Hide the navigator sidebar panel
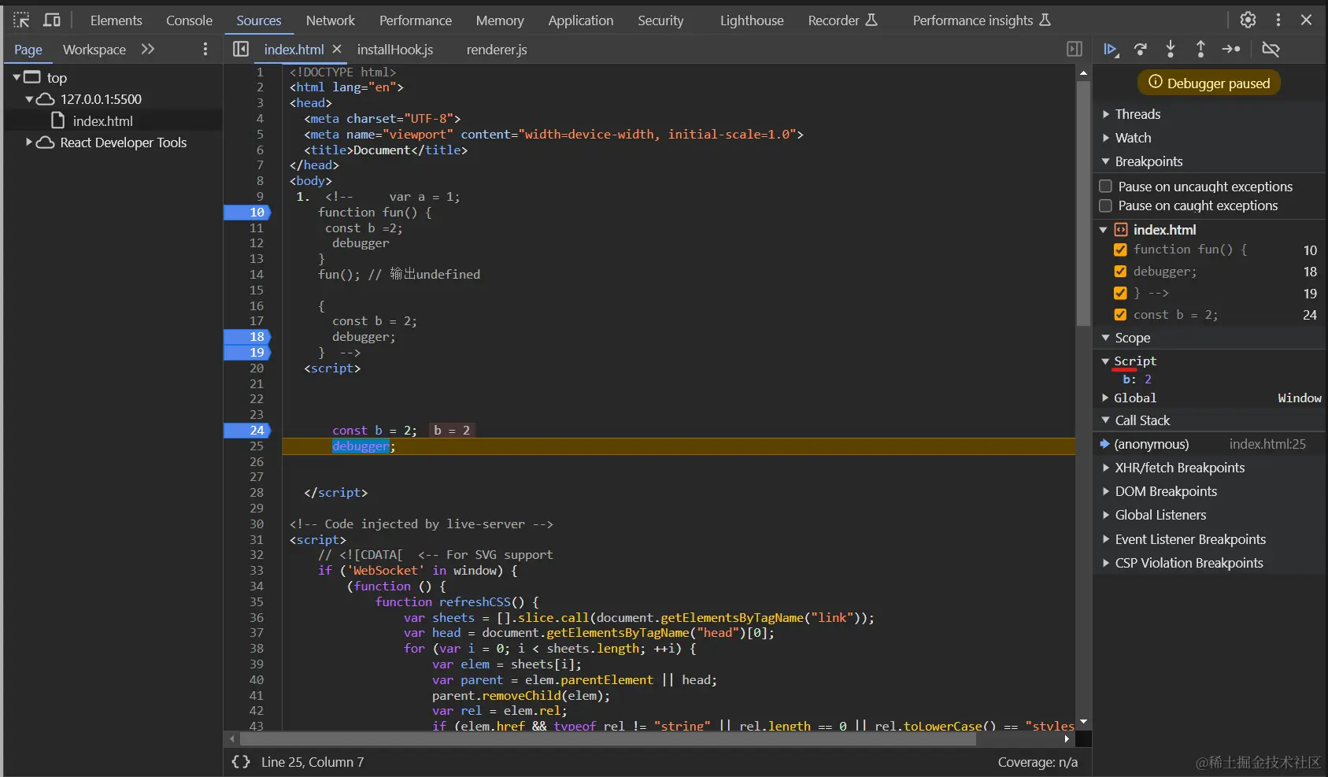 pyautogui.click(x=241, y=50)
